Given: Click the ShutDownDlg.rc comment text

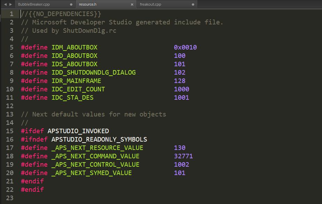Looking at the screenshot, I should 89,31.
